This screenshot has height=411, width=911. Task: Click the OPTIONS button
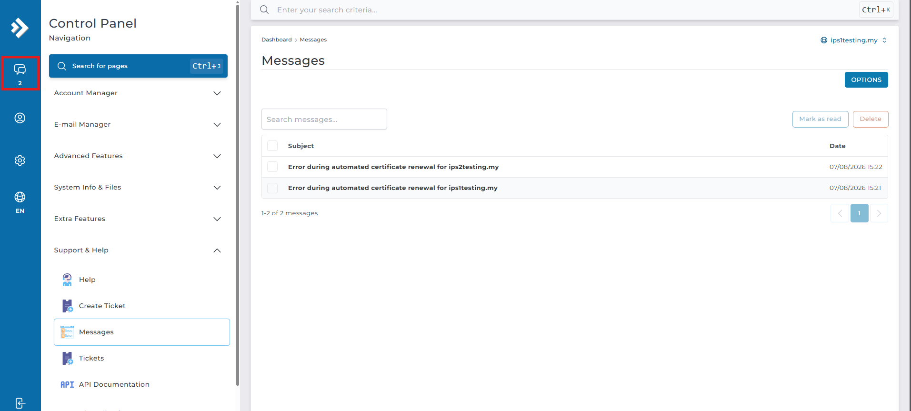pos(866,80)
